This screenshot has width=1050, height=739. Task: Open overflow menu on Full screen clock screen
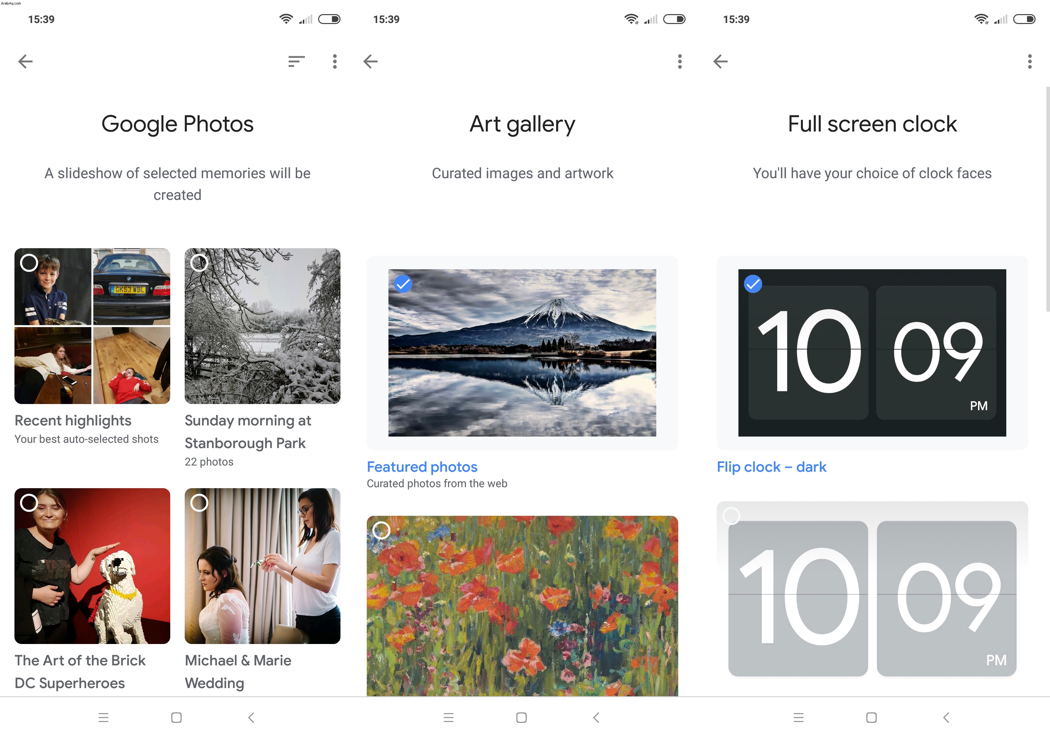pos(1029,61)
